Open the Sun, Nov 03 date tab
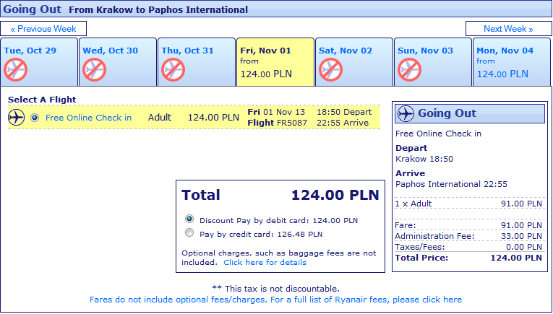553x314 pixels. pyautogui.click(x=433, y=62)
